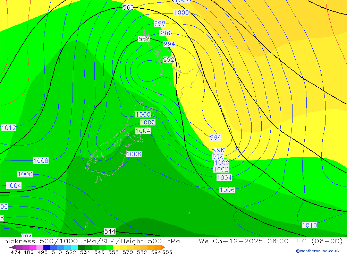Click the 996 label between 998 and 994 near top
This screenshot has height=254, width=347.
click(164, 33)
